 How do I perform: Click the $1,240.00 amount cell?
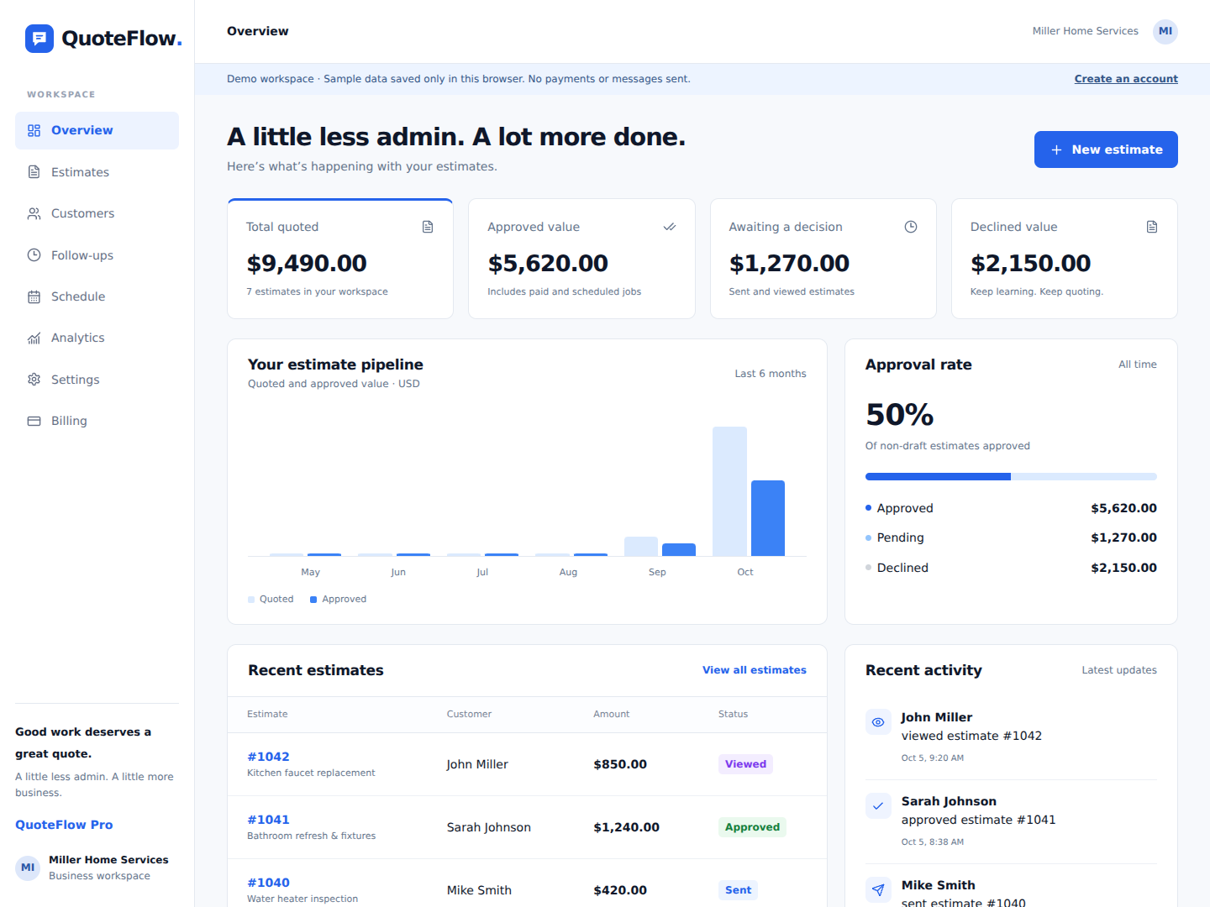click(x=626, y=827)
